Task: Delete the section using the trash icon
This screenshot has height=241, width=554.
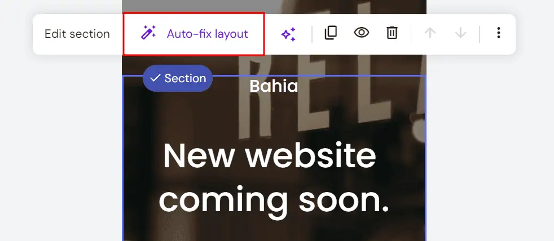Action: click(392, 33)
